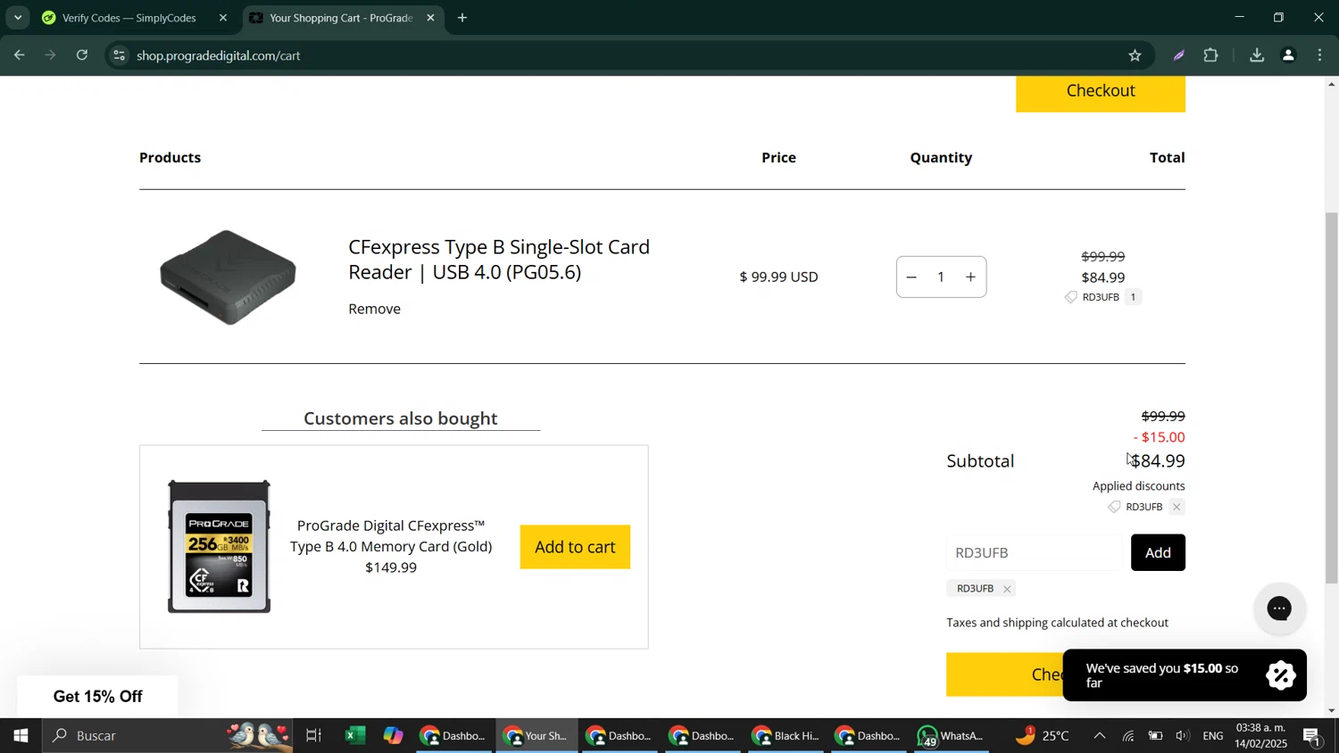This screenshot has height=753, width=1339.
Task: Open Chrome downloads icon
Action: tap(1256, 55)
